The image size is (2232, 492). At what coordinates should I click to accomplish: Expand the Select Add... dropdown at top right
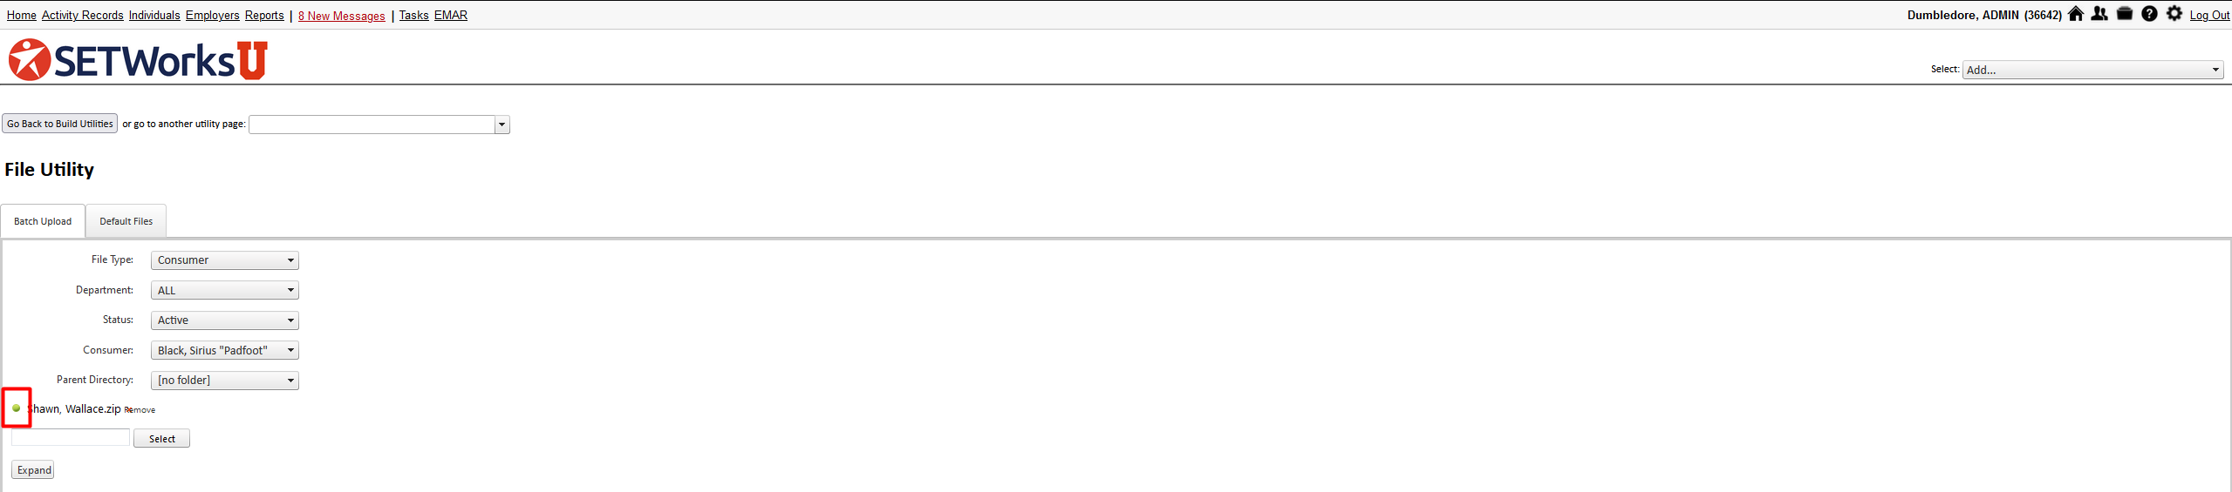[x=2092, y=70]
